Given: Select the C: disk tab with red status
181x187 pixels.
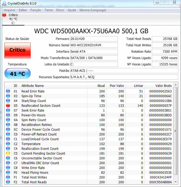Looking at the screenshot, I should [x=13, y=19].
